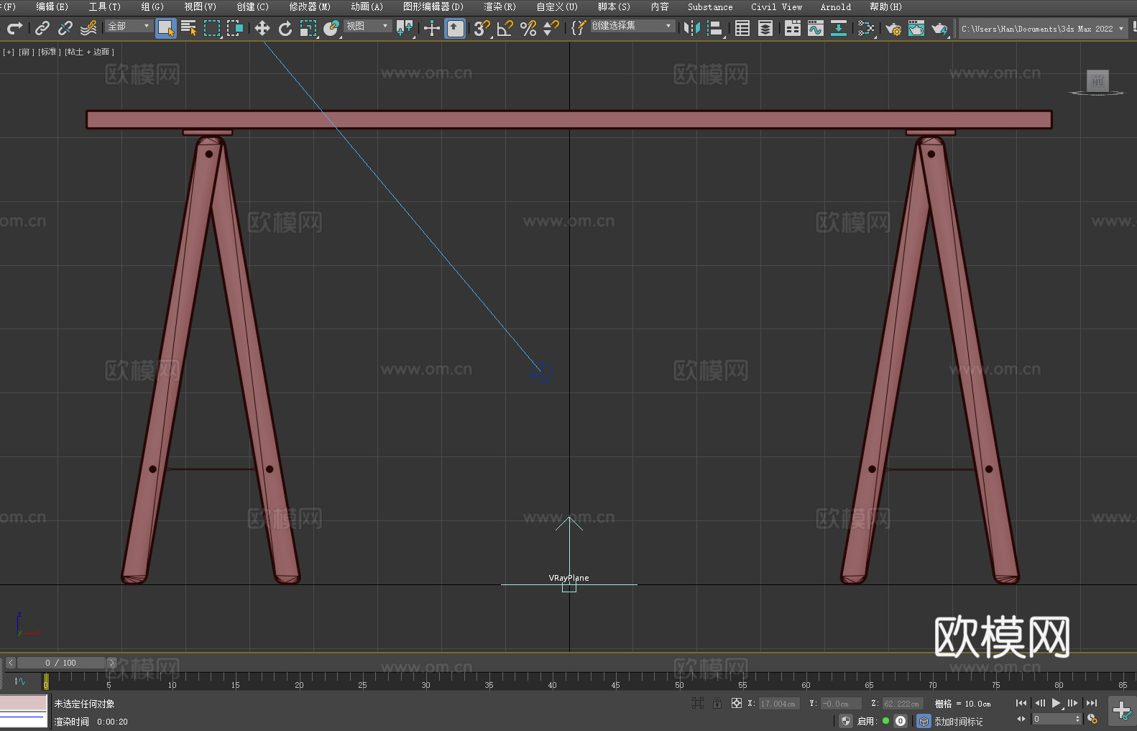The width and height of the screenshot is (1137, 731).
Task: Select the Link tool (chain icon)
Action: point(42,28)
